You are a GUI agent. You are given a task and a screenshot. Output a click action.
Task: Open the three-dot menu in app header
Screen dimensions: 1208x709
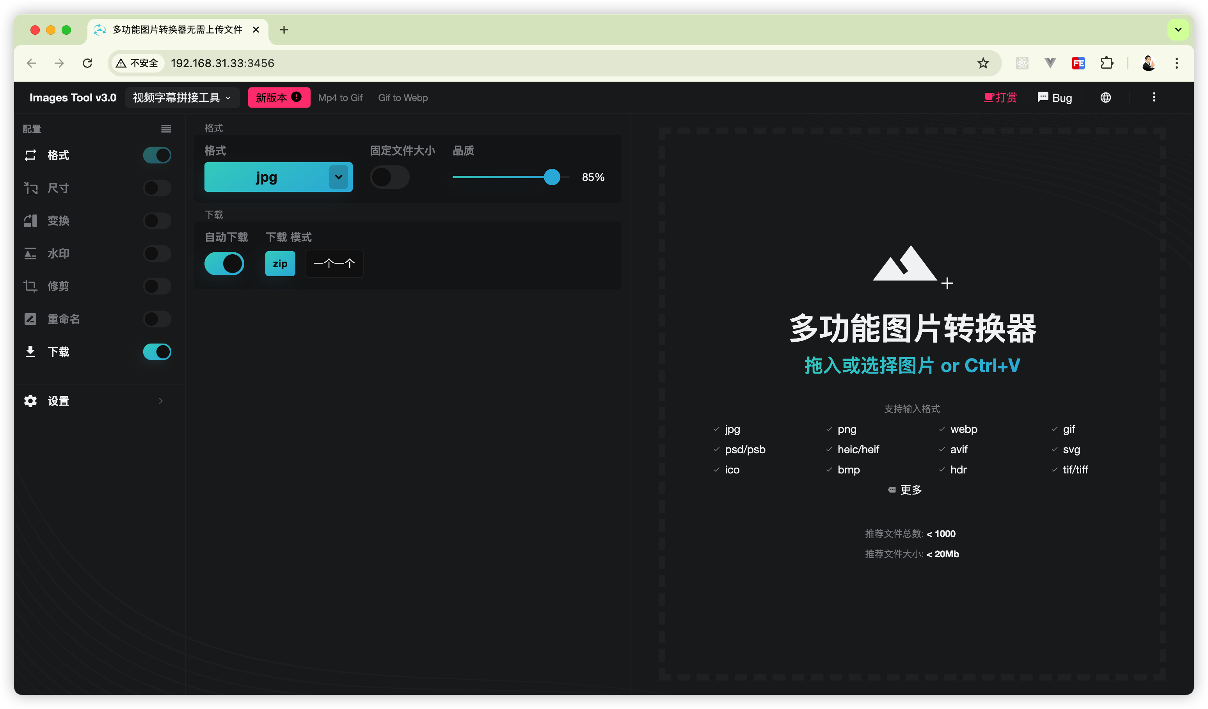pos(1154,98)
